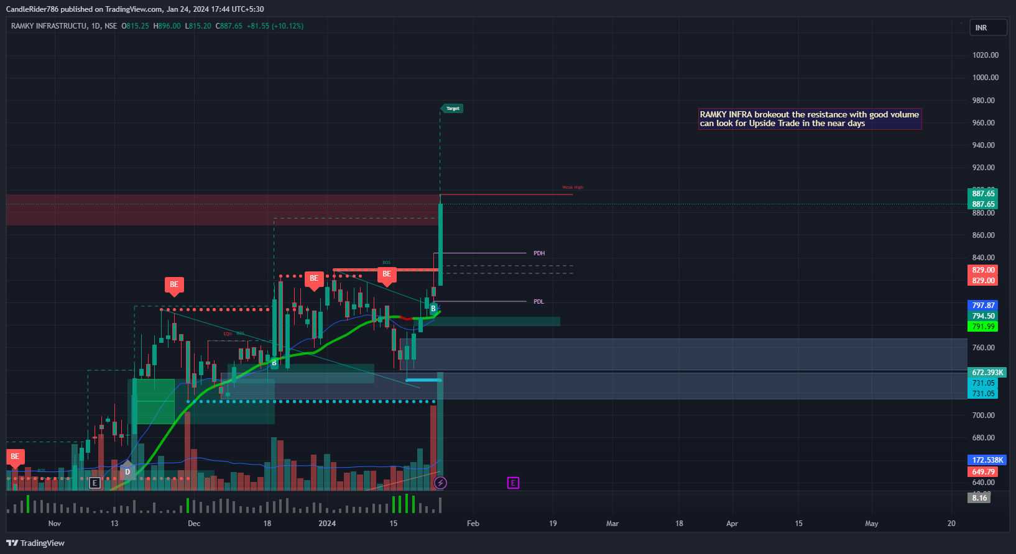This screenshot has height=554, width=1016.
Task: Click the grey dividend D marker
Action: tap(127, 471)
